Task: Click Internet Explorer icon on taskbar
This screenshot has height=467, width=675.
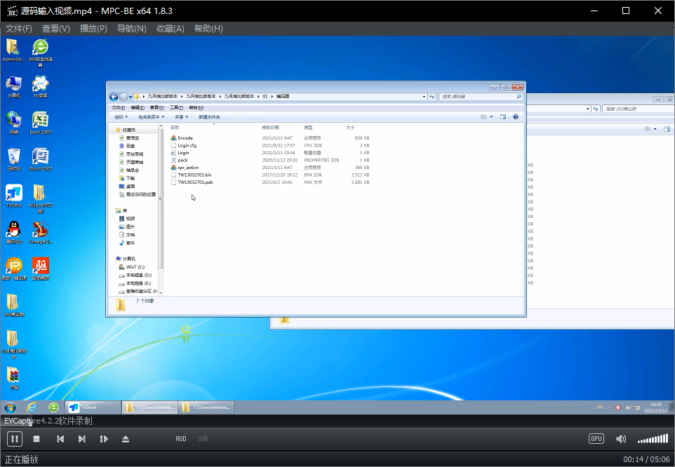Action: click(32, 407)
